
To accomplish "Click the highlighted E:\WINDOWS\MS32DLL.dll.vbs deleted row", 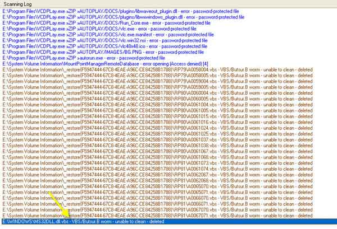I will click(x=169, y=222).
